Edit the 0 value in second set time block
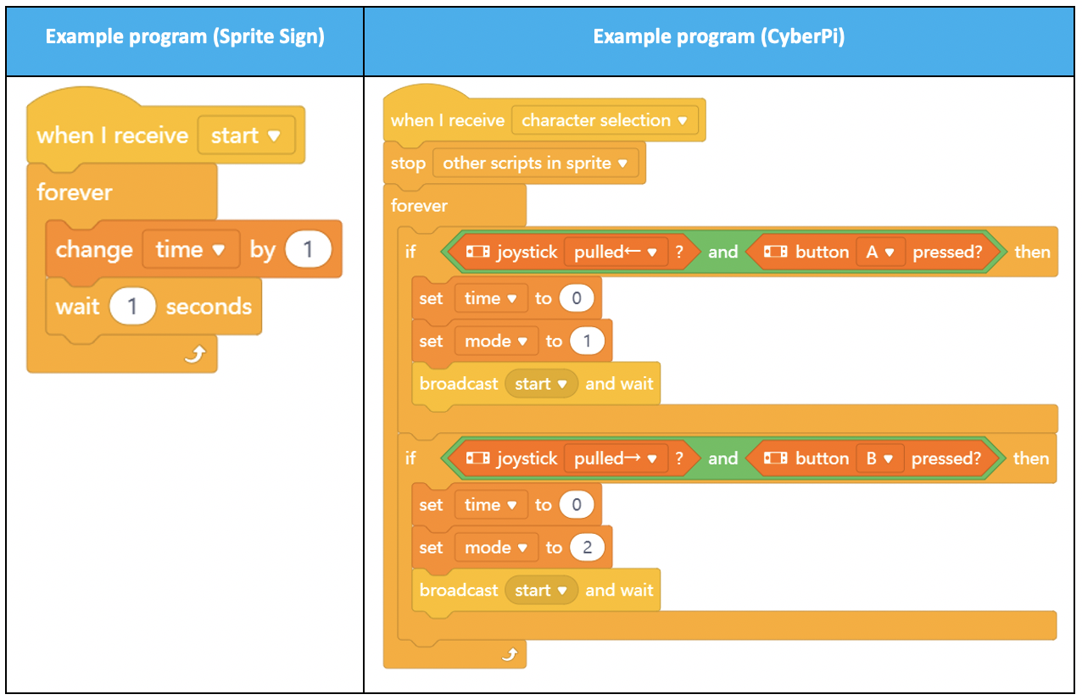 pos(577,505)
